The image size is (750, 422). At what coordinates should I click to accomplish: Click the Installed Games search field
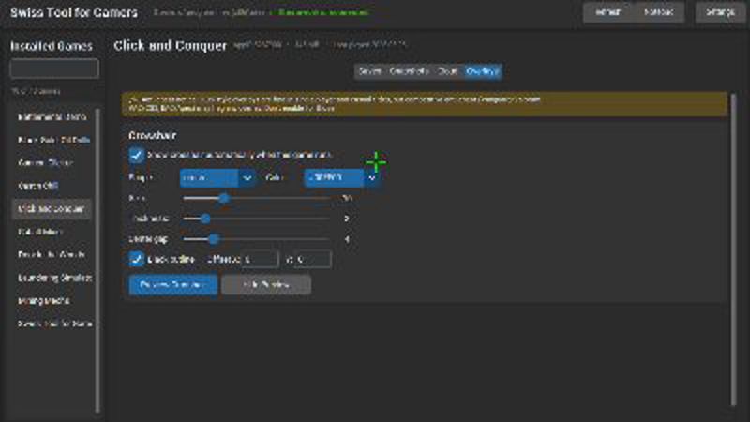(54, 68)
